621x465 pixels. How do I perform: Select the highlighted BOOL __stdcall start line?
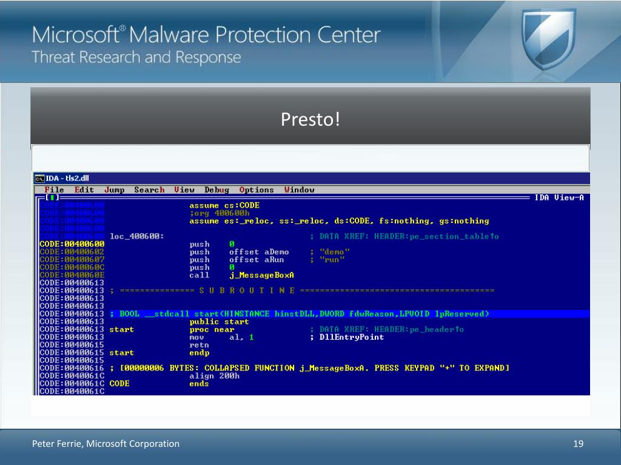click(300, 314)
